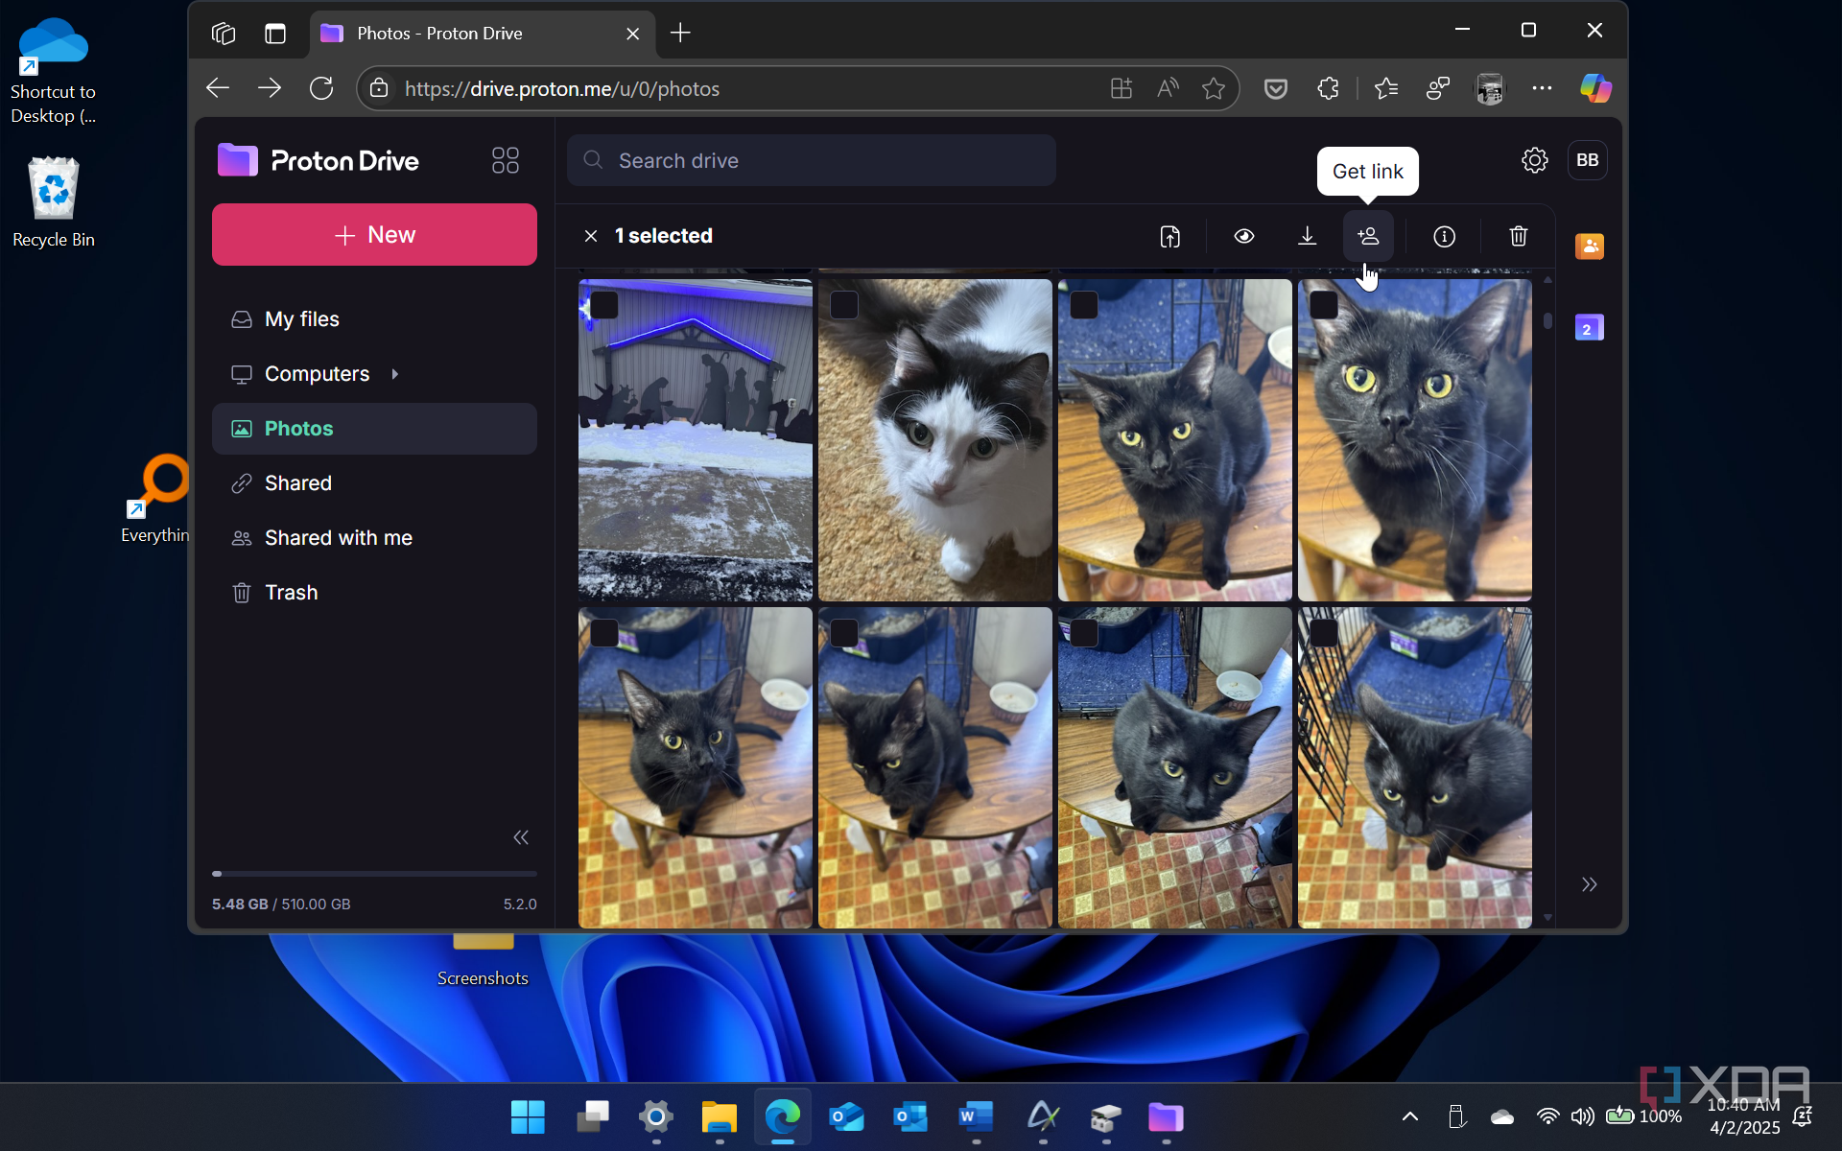Download the selected photo
The width and height of the screenshot is (1842, 1151).
tap(1307, 236)
